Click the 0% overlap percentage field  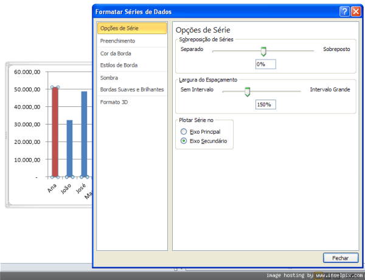pos(266,64)
